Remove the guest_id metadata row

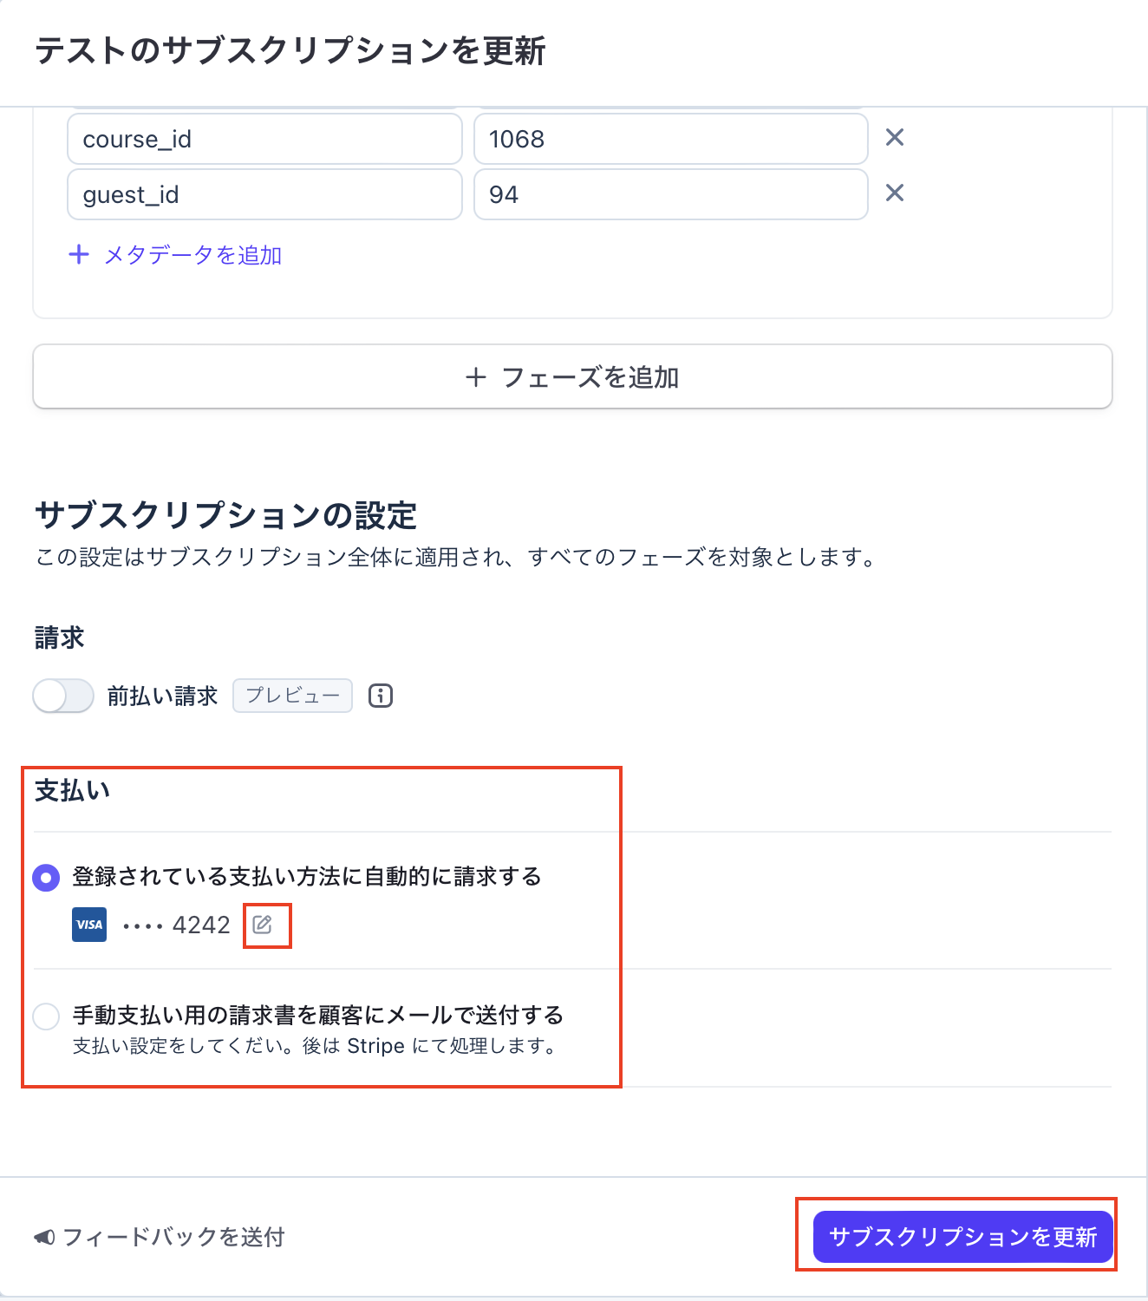pyautogui.click(x=895, y=193)
